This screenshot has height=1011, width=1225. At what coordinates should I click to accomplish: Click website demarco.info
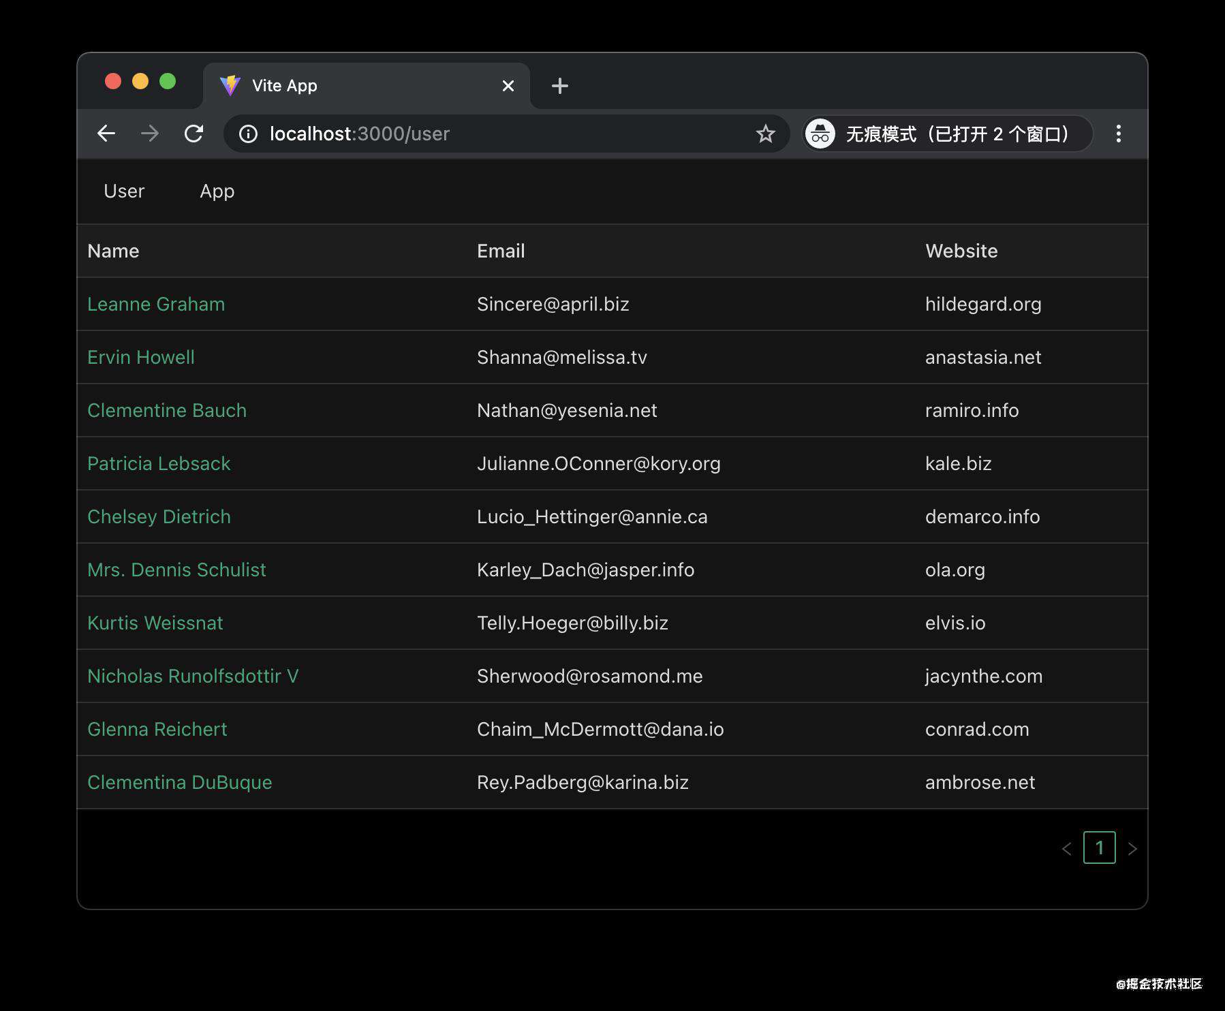pos(982,517)
